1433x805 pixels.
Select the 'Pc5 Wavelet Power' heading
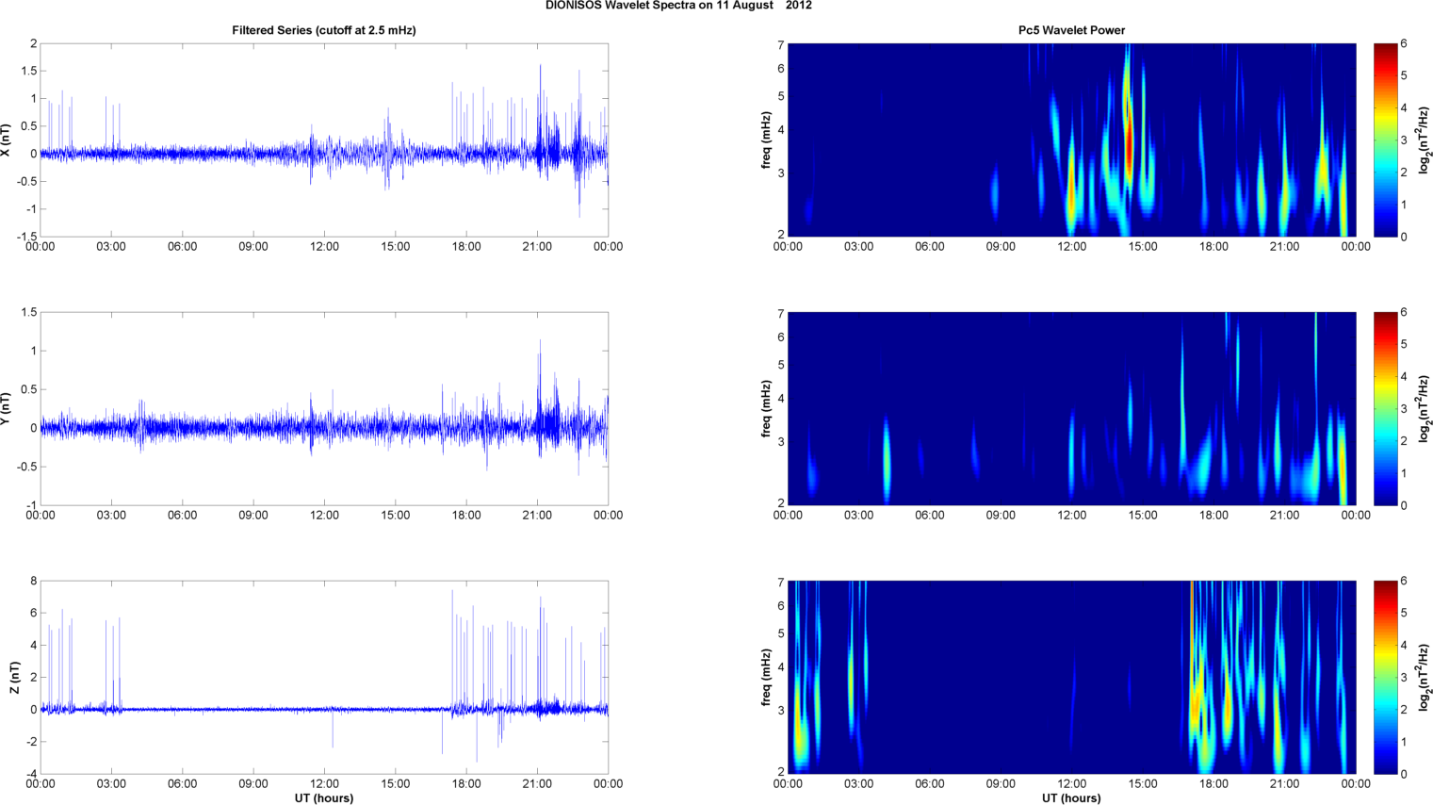pyautogui.click(x=1071, y=30)
